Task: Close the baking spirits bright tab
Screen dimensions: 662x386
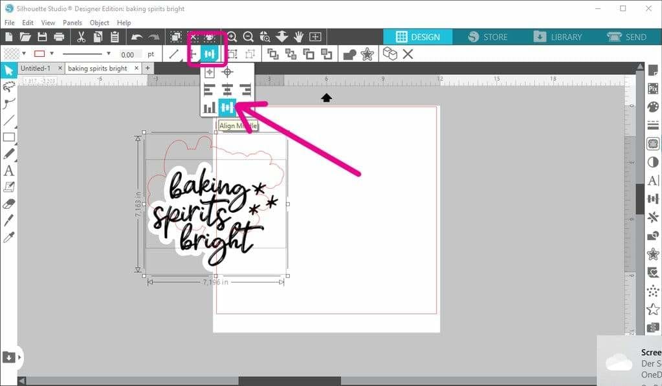Action: click(137, 68)
